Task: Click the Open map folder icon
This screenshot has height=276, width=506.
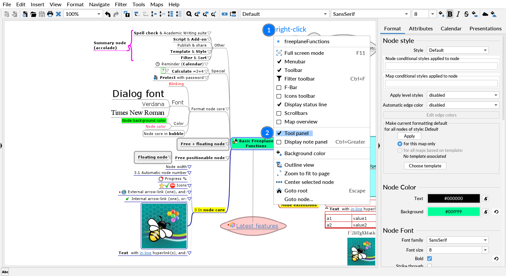Action: click(33, 14)
